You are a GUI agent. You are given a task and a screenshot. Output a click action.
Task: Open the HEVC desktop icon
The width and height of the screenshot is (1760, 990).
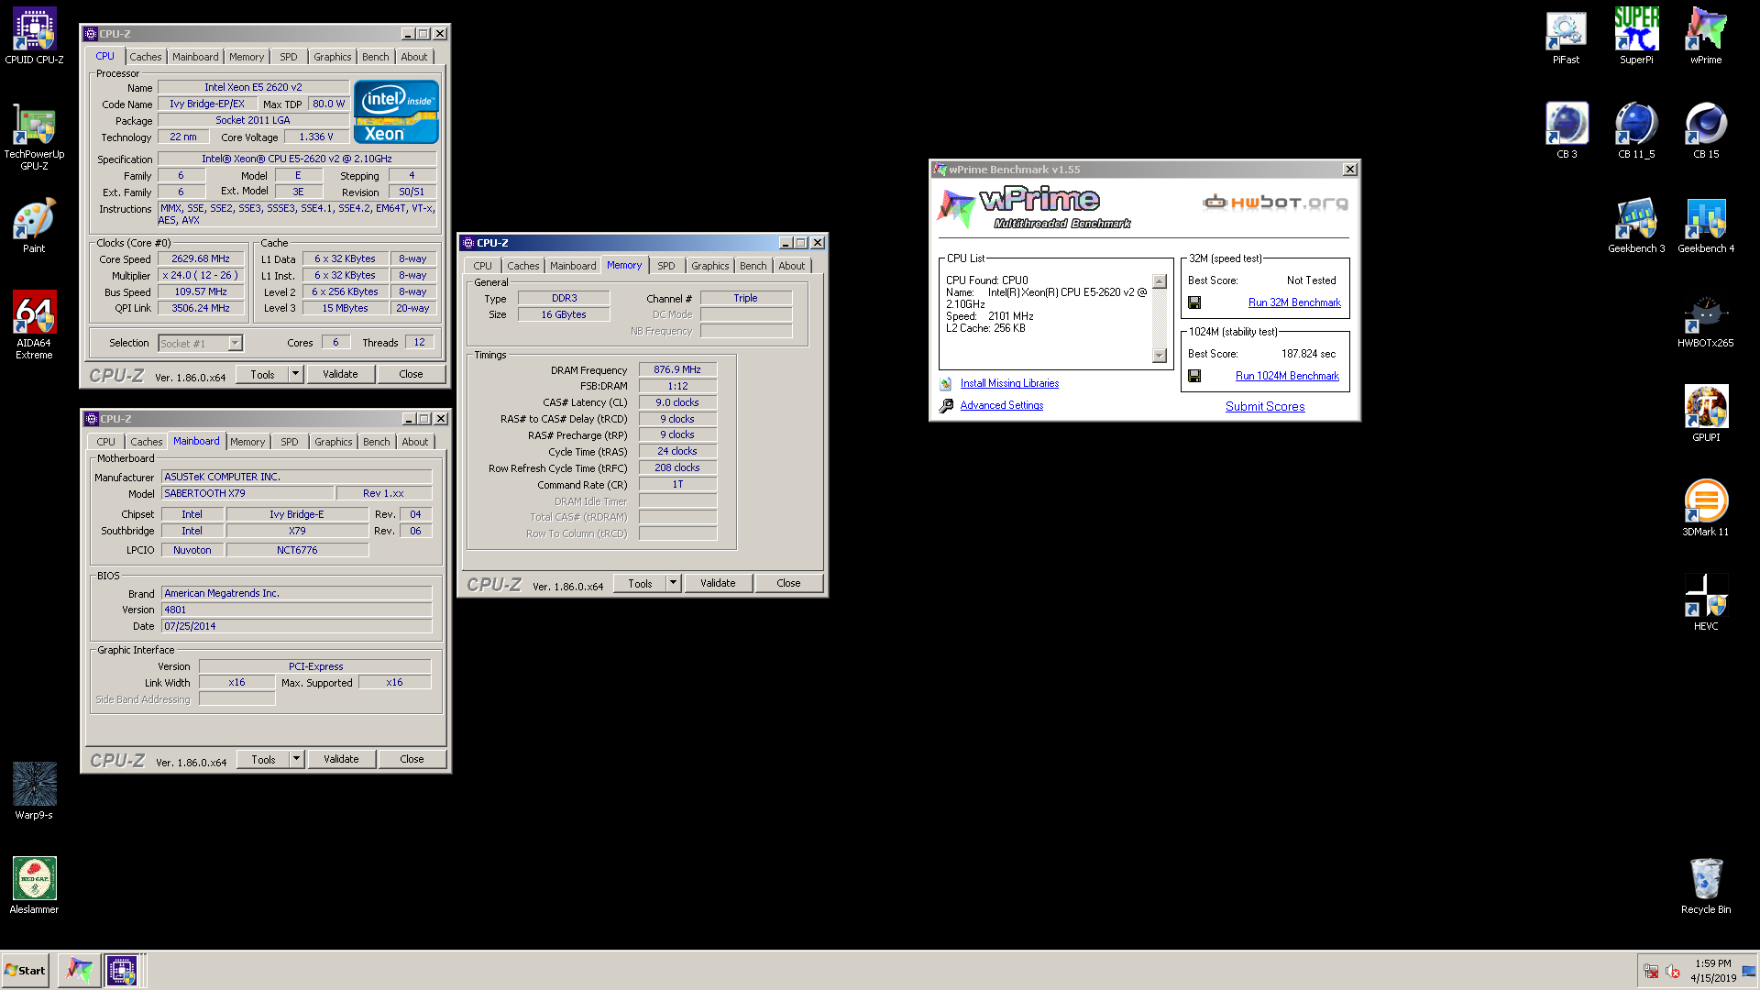(1706, 602)
